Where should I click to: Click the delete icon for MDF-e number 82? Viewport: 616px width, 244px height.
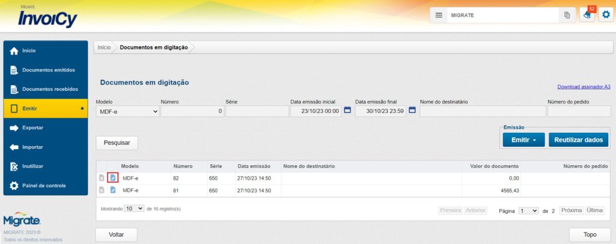pos(102,178)
